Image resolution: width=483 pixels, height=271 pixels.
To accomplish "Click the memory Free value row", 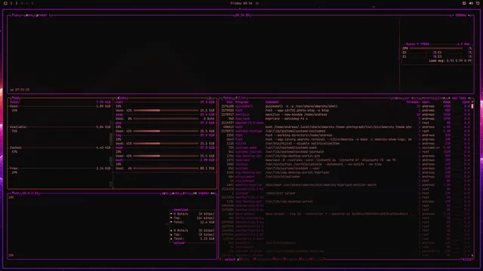I will tap(60, 169).
